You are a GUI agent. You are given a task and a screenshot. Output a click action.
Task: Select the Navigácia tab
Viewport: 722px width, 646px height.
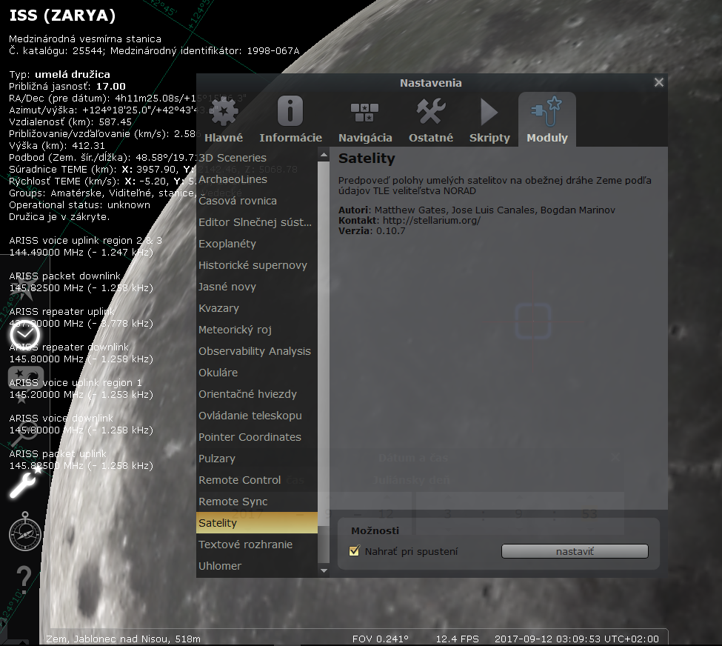(x=365, y=120)
